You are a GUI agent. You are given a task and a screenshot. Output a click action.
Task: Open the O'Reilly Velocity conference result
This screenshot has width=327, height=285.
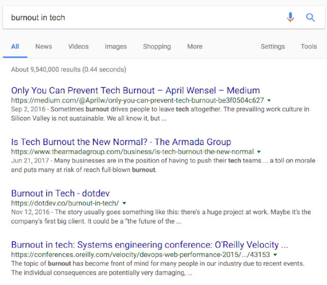(149, 245)
